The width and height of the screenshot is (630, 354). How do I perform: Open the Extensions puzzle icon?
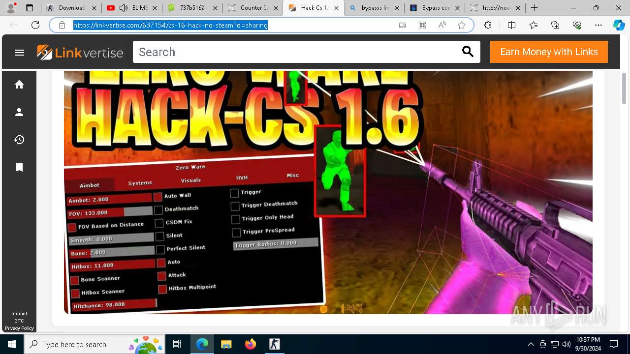tap(488, 25)
